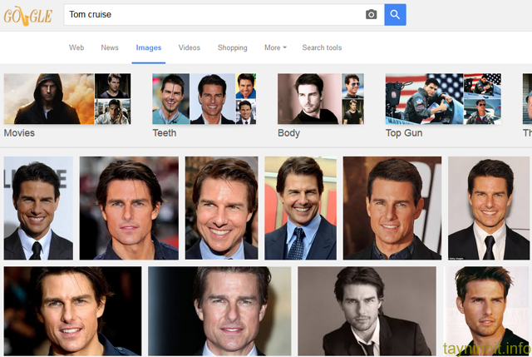Viewport: 532px width, 357px height.
Task: Switch to the Shopping tab
Action: [x=233, y=47]
